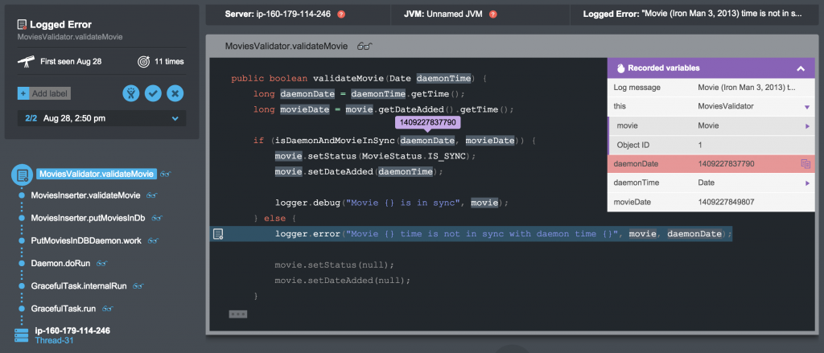Open the snapshot dropdown Aug 28, 2:50 pm
Image resolution: width=824 pixels, height=353 pixels.
[101, 118]
